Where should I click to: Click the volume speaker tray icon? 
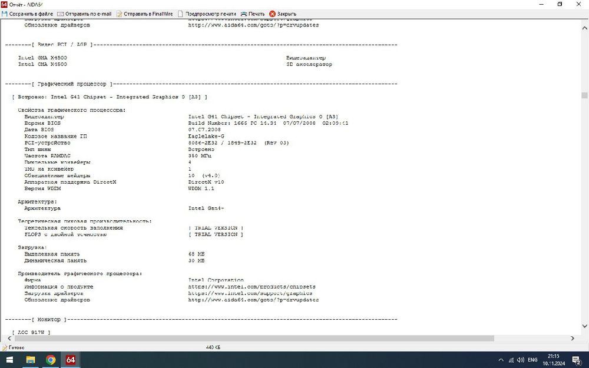[x=521, y=360]
